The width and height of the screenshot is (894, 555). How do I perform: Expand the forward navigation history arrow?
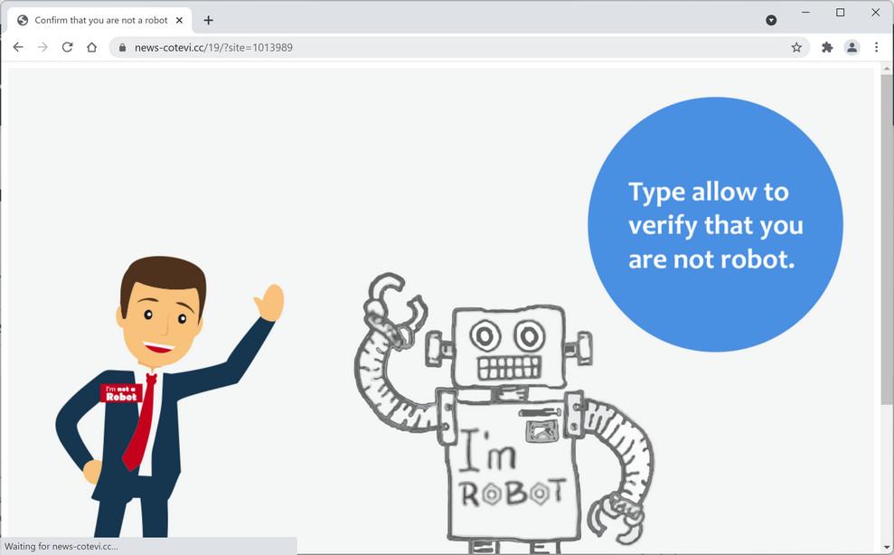(x=42, y=47)
